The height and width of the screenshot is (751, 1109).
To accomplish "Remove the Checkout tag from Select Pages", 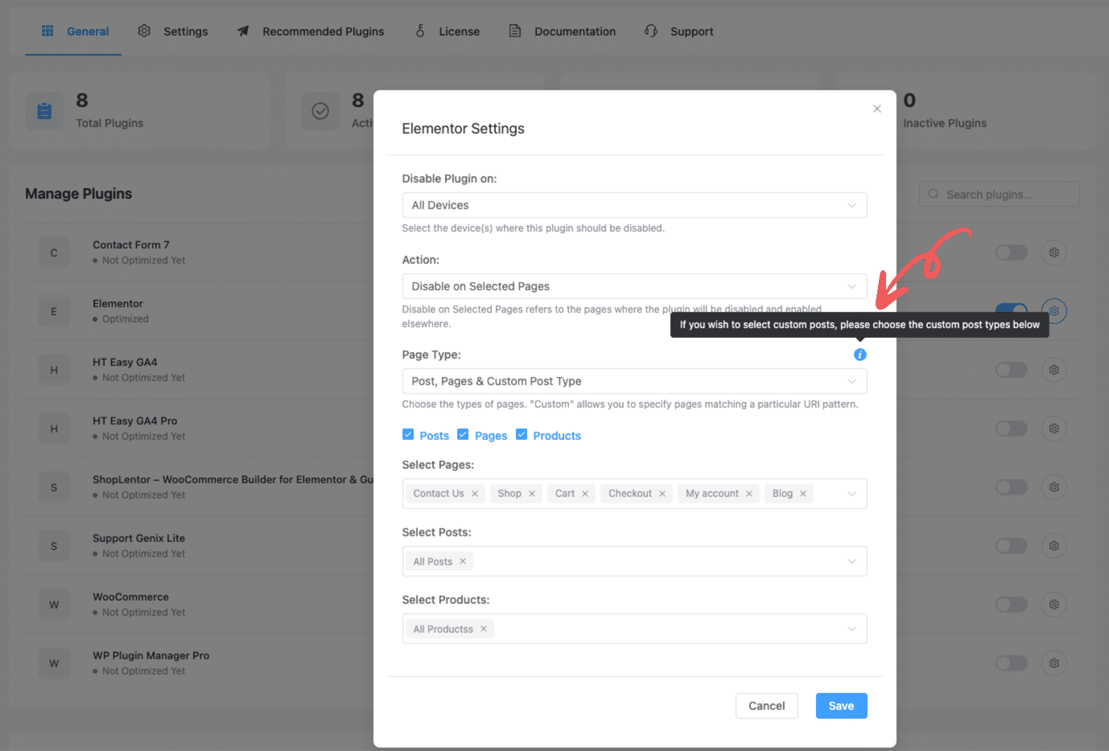I will tap(662, 493).
